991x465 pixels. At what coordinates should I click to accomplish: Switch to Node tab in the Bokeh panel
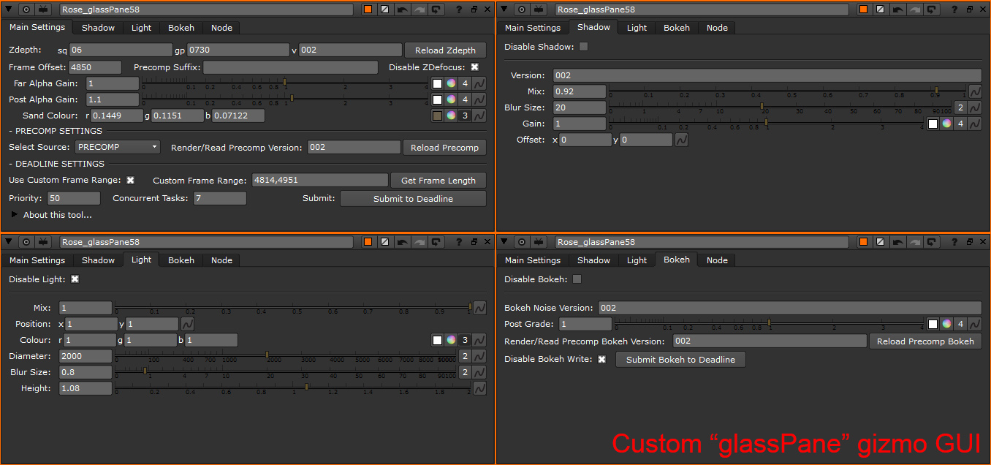click(717, 260)
